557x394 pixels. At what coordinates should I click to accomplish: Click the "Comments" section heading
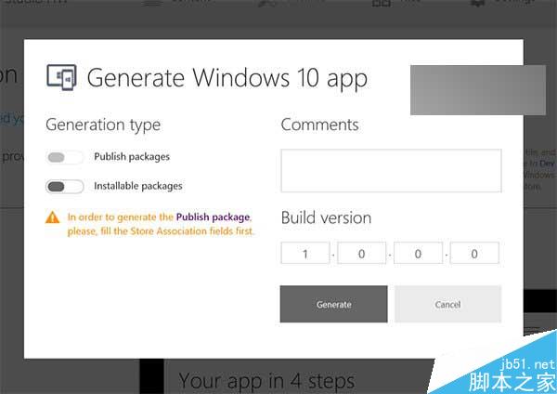coord(319,125)
